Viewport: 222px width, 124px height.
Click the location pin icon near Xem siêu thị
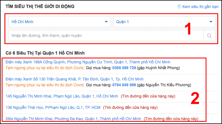coord(179,6)
